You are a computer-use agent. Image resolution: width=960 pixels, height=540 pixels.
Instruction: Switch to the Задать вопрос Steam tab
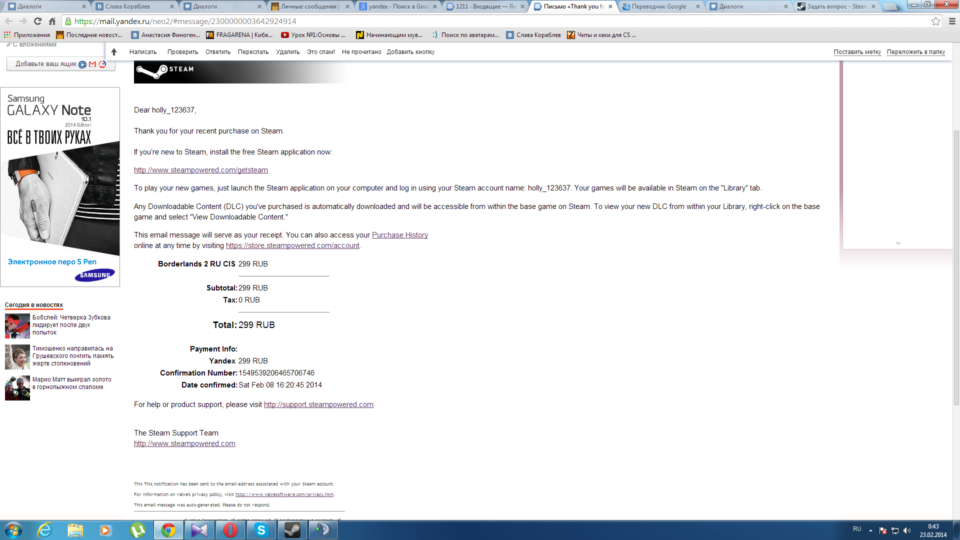pyautogui.click(x=836, y=6)
